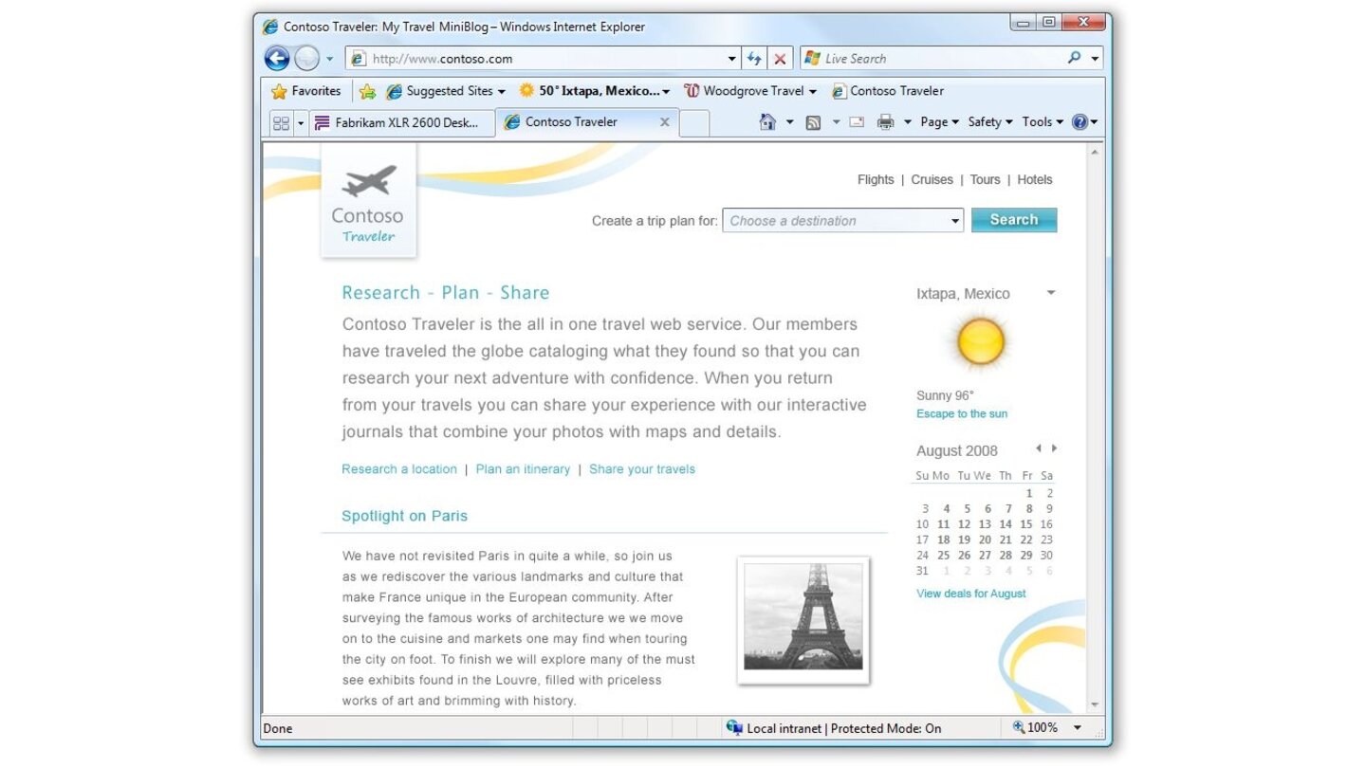Maximize the Internet Explorer window

[1049, 22]
